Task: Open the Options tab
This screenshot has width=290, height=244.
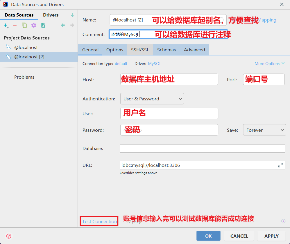Action: point(115,50)
